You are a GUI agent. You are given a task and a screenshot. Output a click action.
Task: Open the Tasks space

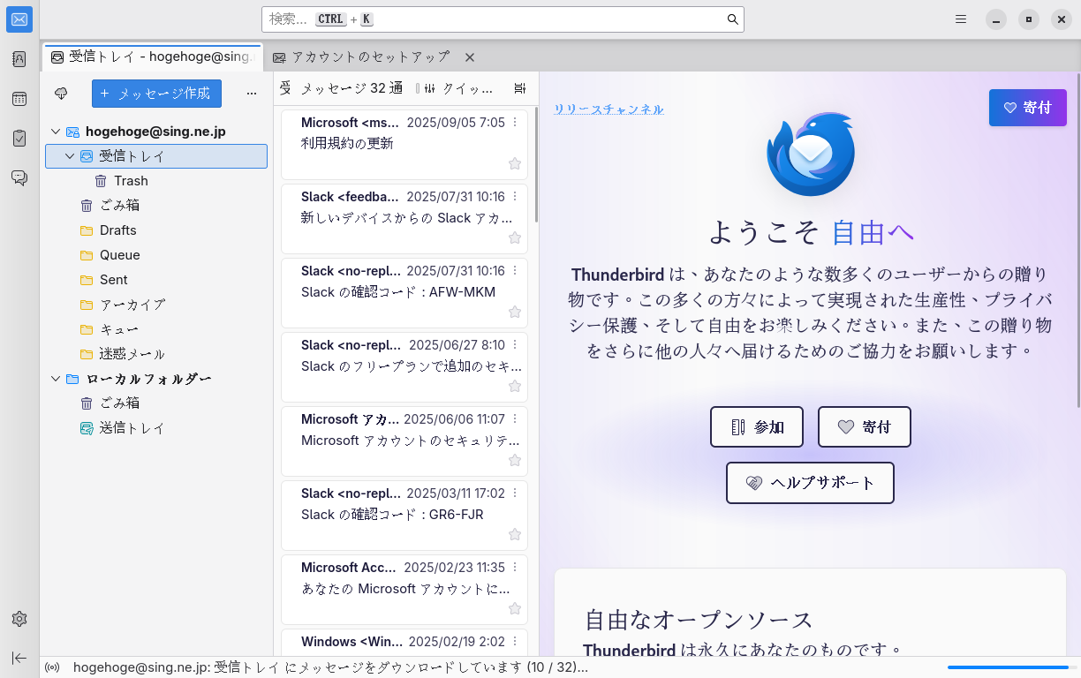point(19,139)
